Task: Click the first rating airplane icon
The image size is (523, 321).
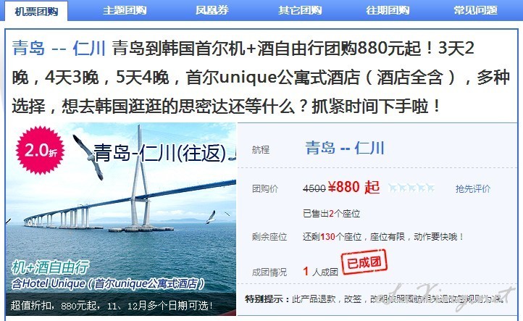Action: point(393,188)
